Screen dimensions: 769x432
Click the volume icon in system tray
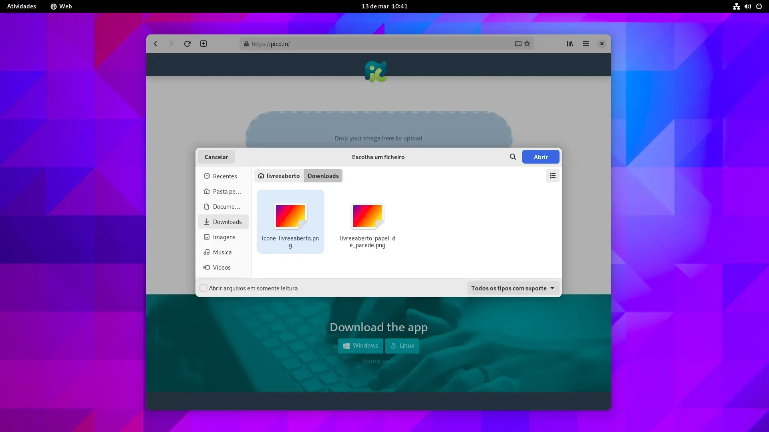click(747, 6)
